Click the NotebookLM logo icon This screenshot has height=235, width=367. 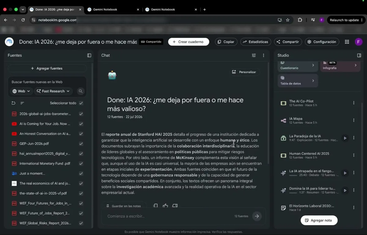(9, 42)
